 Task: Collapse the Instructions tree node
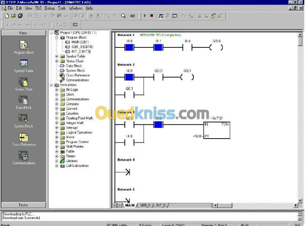pos(51,85)
